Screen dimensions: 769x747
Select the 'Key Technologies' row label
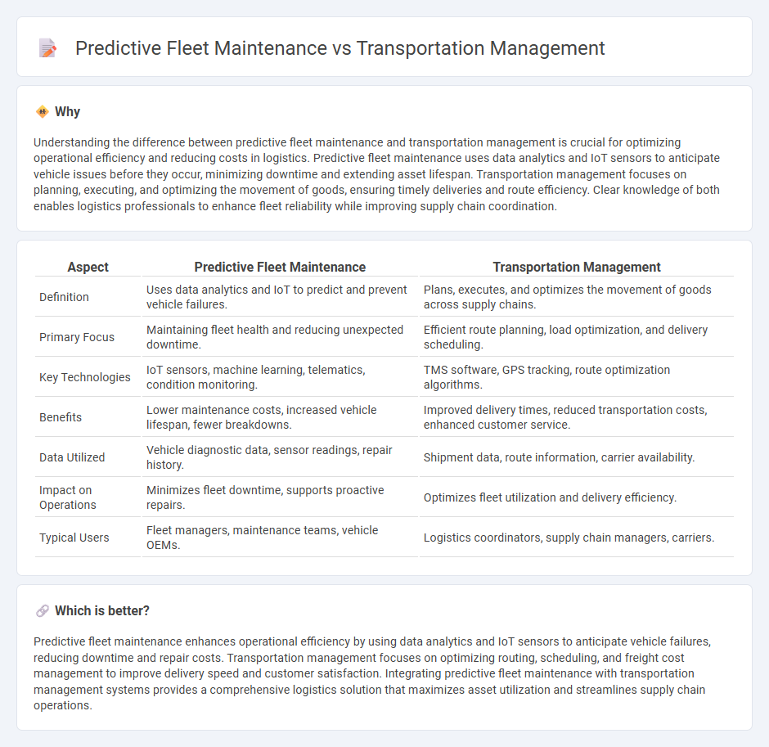point(85,377)
